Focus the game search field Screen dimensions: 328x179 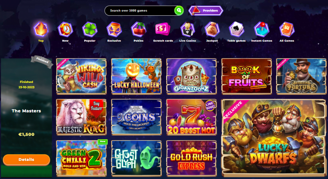tap(140, 11)
